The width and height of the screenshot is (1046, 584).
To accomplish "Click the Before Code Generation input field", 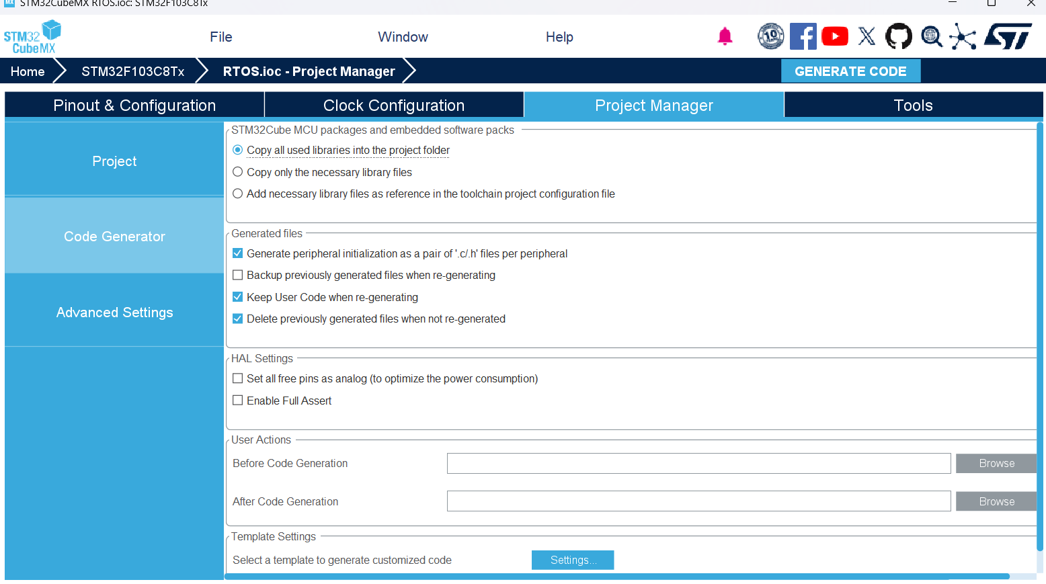I will tap(699, 464).
